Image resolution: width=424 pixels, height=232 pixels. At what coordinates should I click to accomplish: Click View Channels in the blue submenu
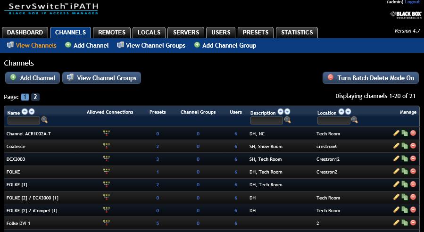click(32, 45)
